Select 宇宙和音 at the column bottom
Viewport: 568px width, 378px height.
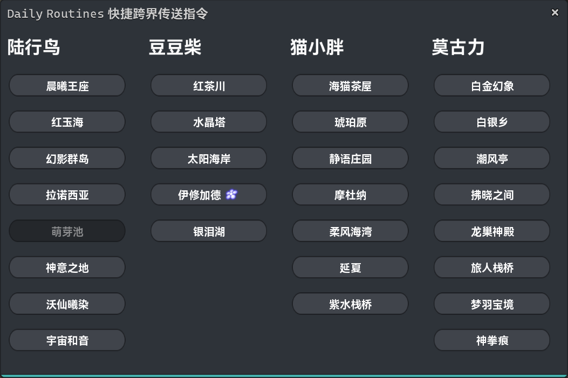[x=67, y=340]
